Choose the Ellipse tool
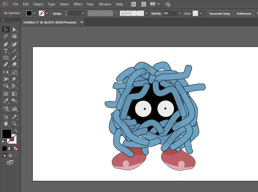 [6, 58]
